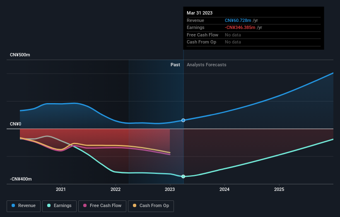Click the 2024 x-axis year label
This screenshot has width=340, height=217.
coord(224,190)
